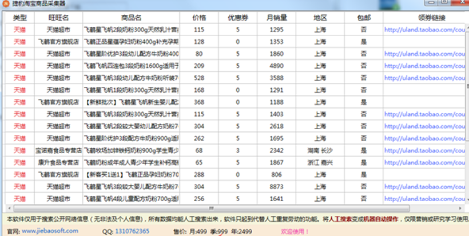Click the region cell 浙江 嘉兴
Screen dimensions: 469x236
point(320,162)
